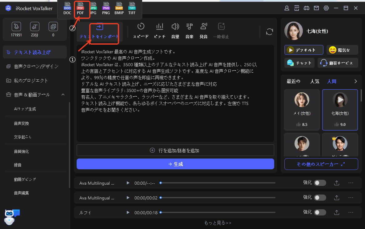Viewport: 365px width, 229px height.
Task: Open more options for 00:00/00:02 track
Action: click(x=351, y=198)
